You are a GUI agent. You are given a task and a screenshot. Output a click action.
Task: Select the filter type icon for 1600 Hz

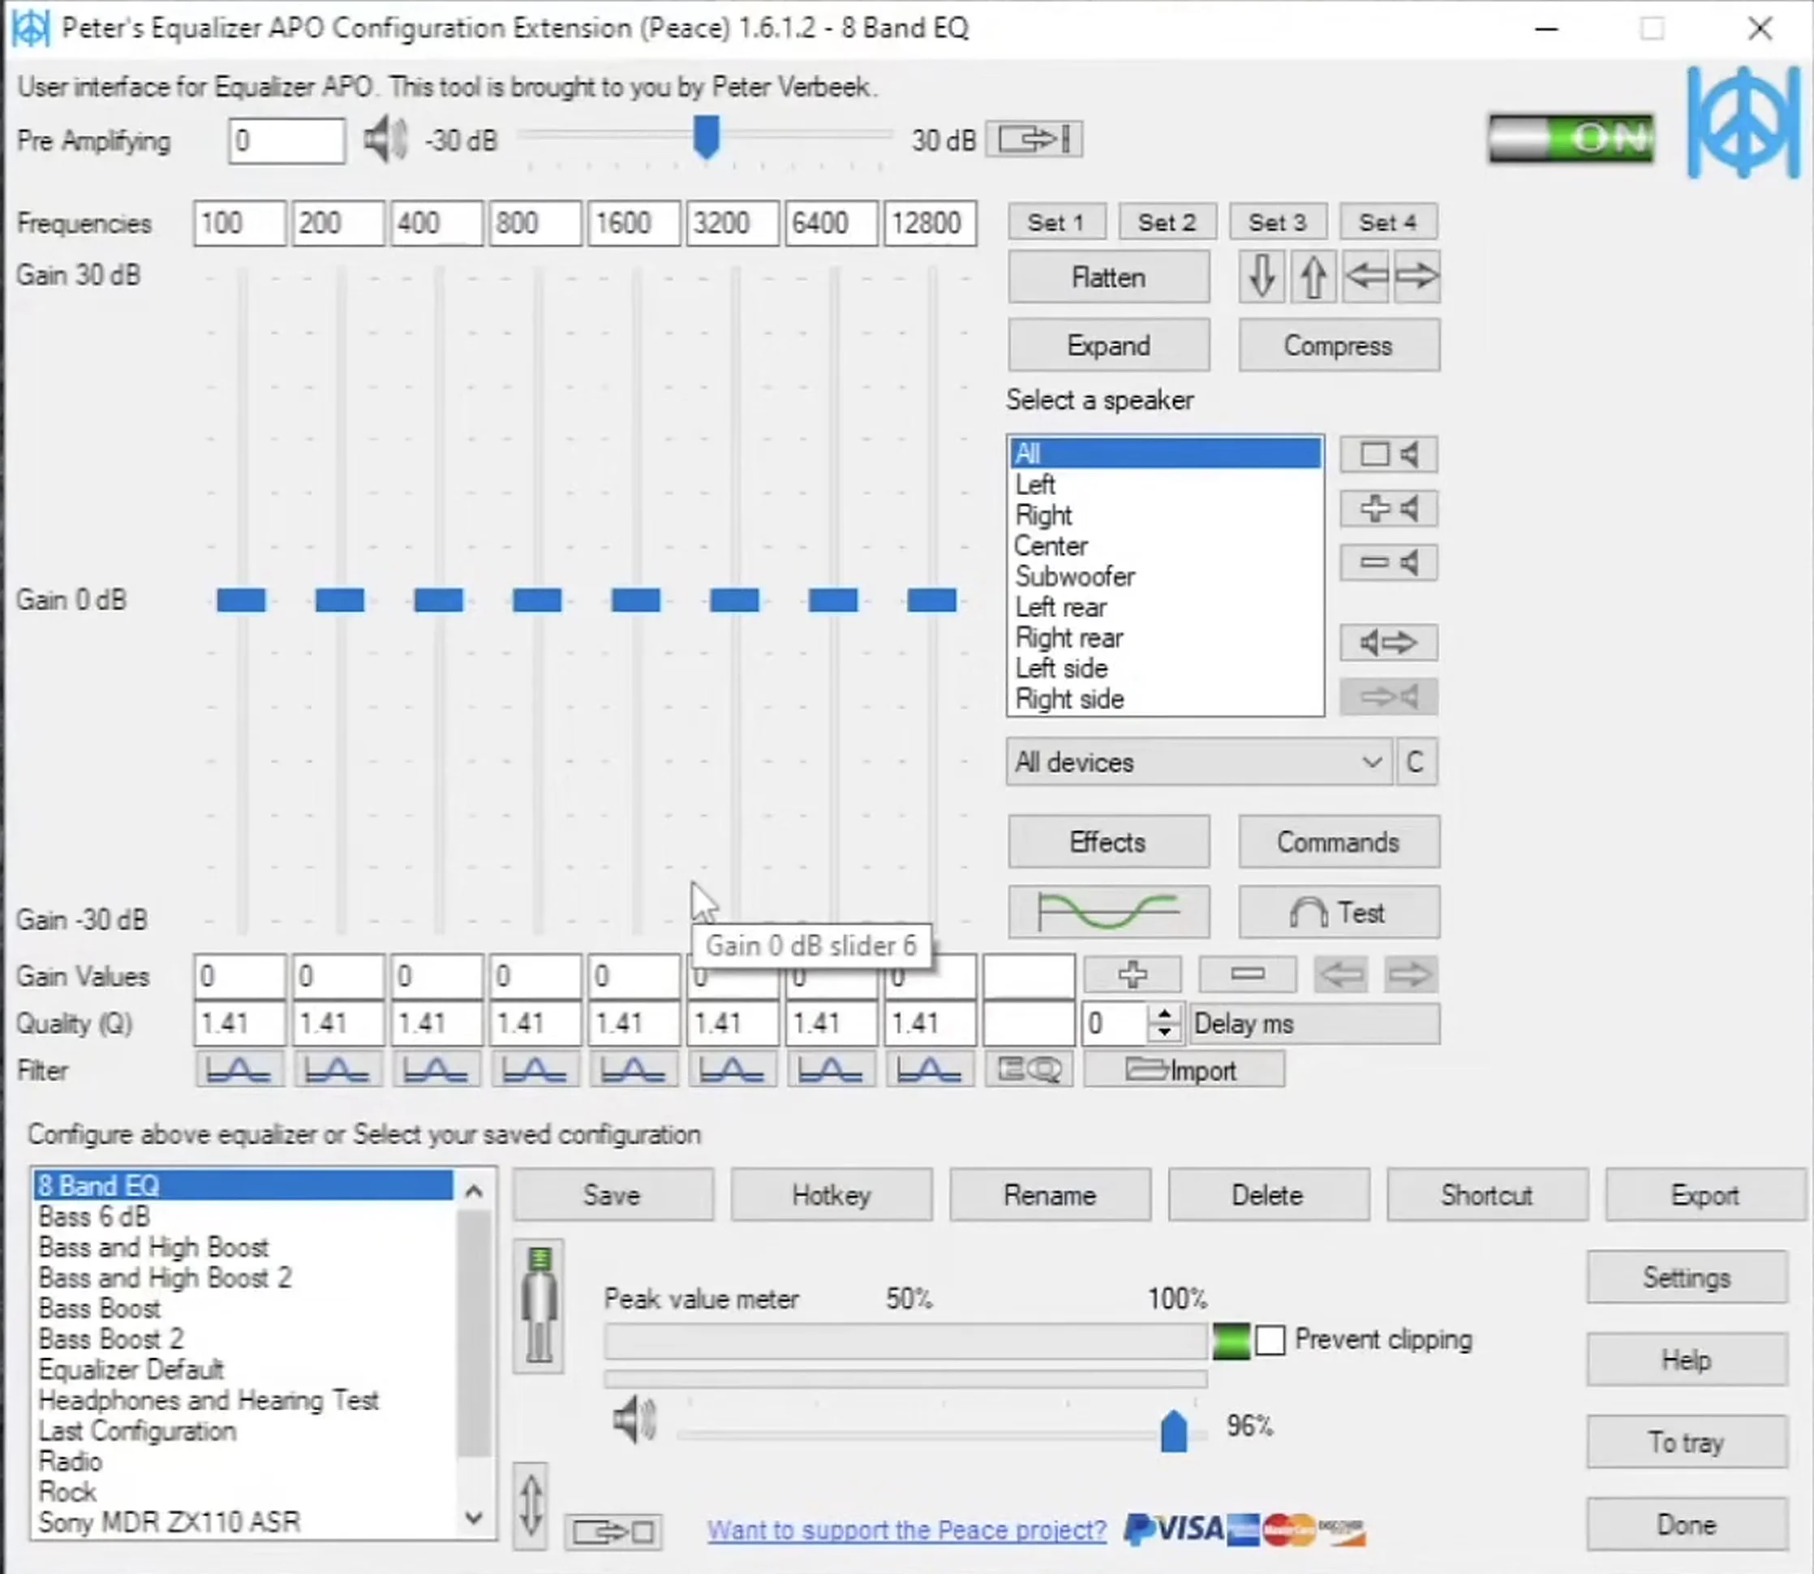[x=634, y=1070]
